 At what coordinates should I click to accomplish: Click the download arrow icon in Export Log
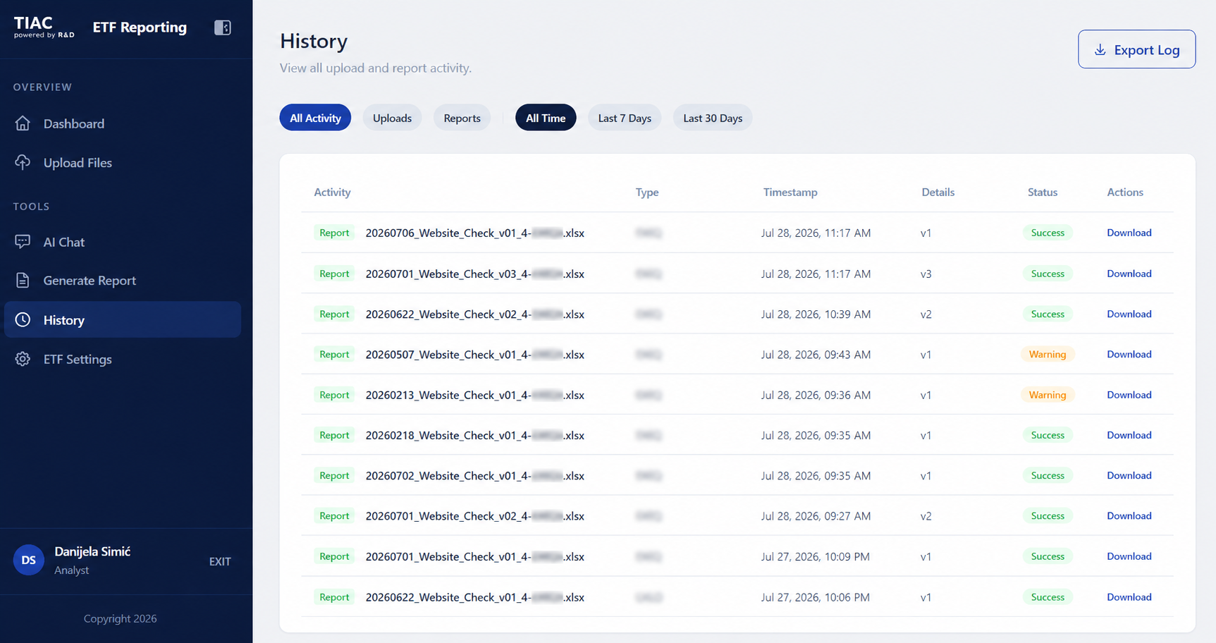1100,50
